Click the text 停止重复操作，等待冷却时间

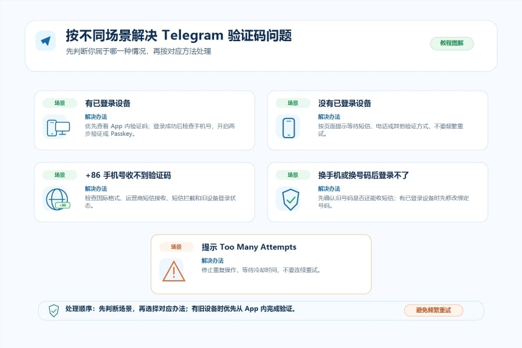tap(261, 270)
